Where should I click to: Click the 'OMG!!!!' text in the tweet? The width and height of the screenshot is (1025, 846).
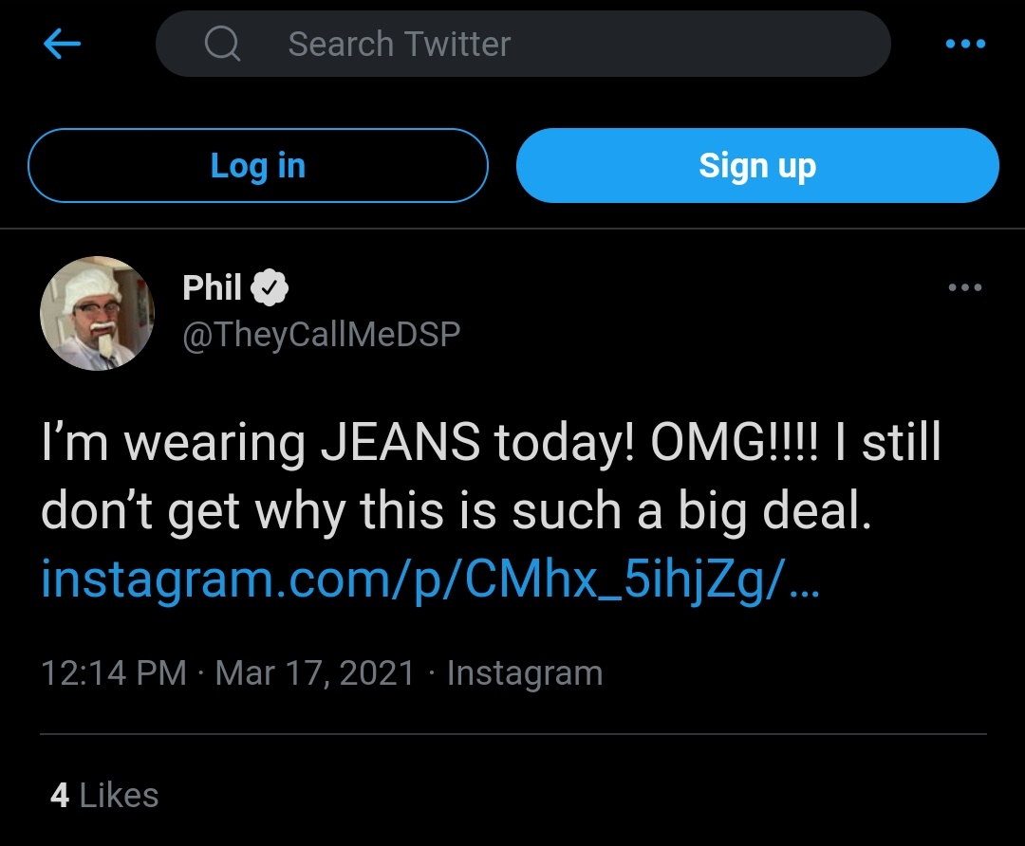734,441
